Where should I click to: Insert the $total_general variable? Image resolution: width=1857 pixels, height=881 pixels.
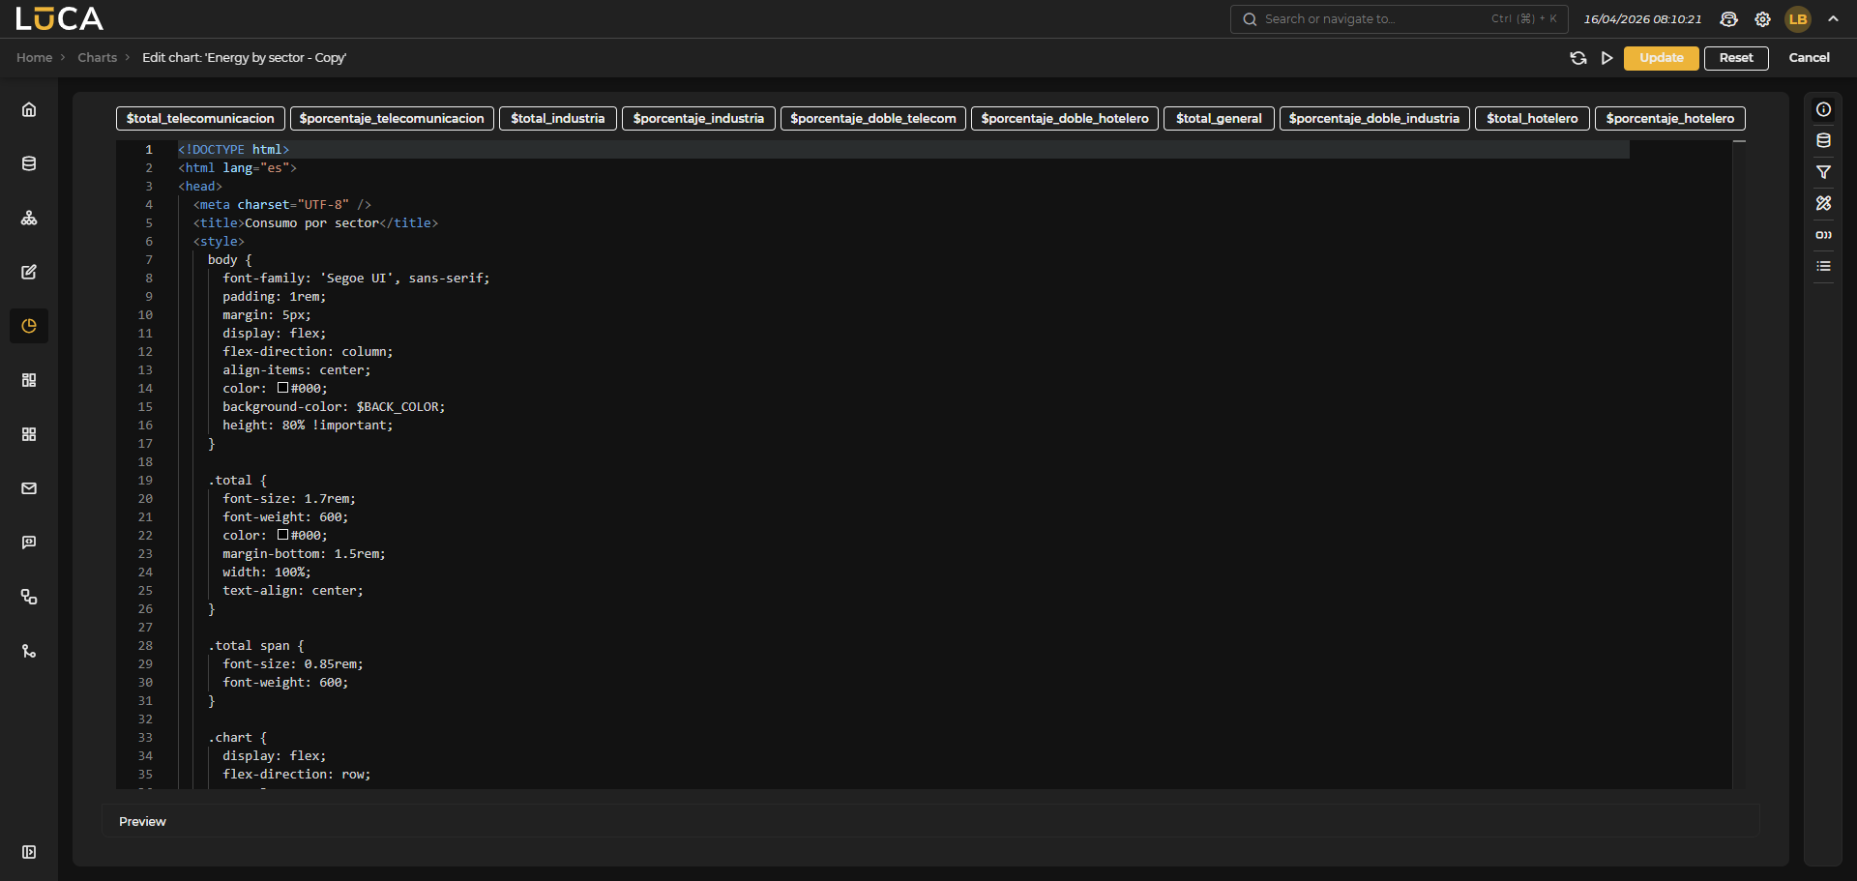tap(1219, 118)
